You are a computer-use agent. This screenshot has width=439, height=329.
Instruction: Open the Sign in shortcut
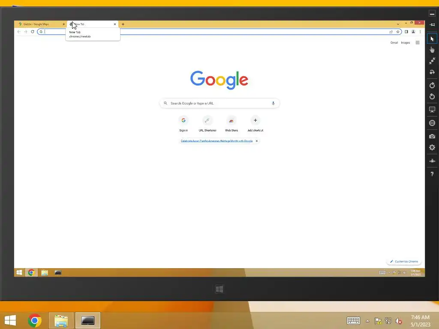183,124
